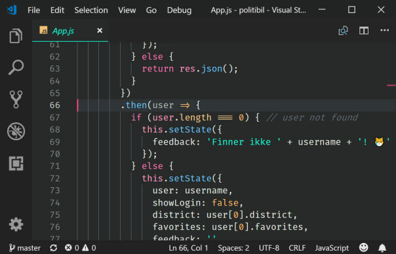Click 'this.setState({' on line 72
Viewport: 396px width, 254px height.
182,178
